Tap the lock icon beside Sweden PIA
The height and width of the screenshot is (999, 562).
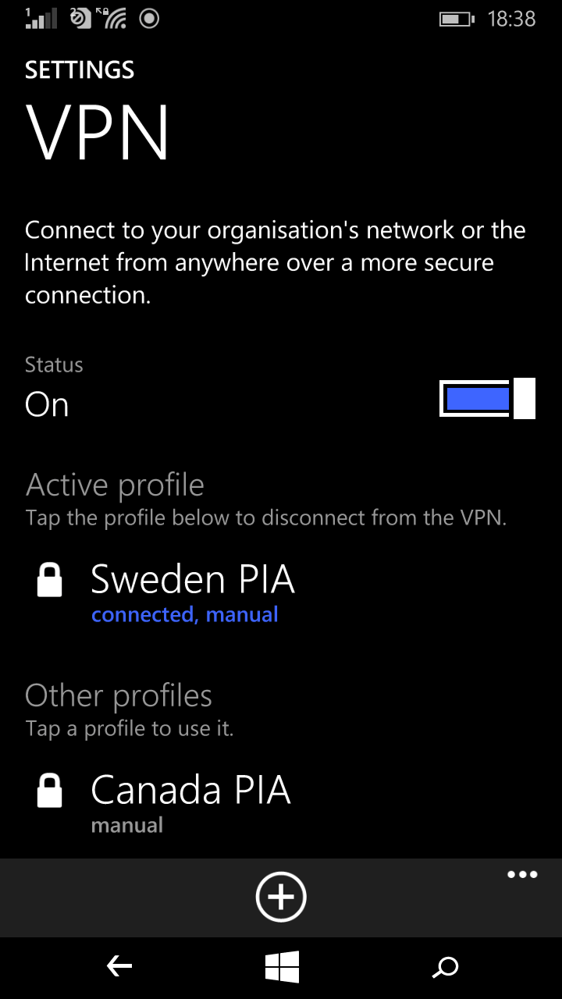pyautogui.click(x=50, y=581)
